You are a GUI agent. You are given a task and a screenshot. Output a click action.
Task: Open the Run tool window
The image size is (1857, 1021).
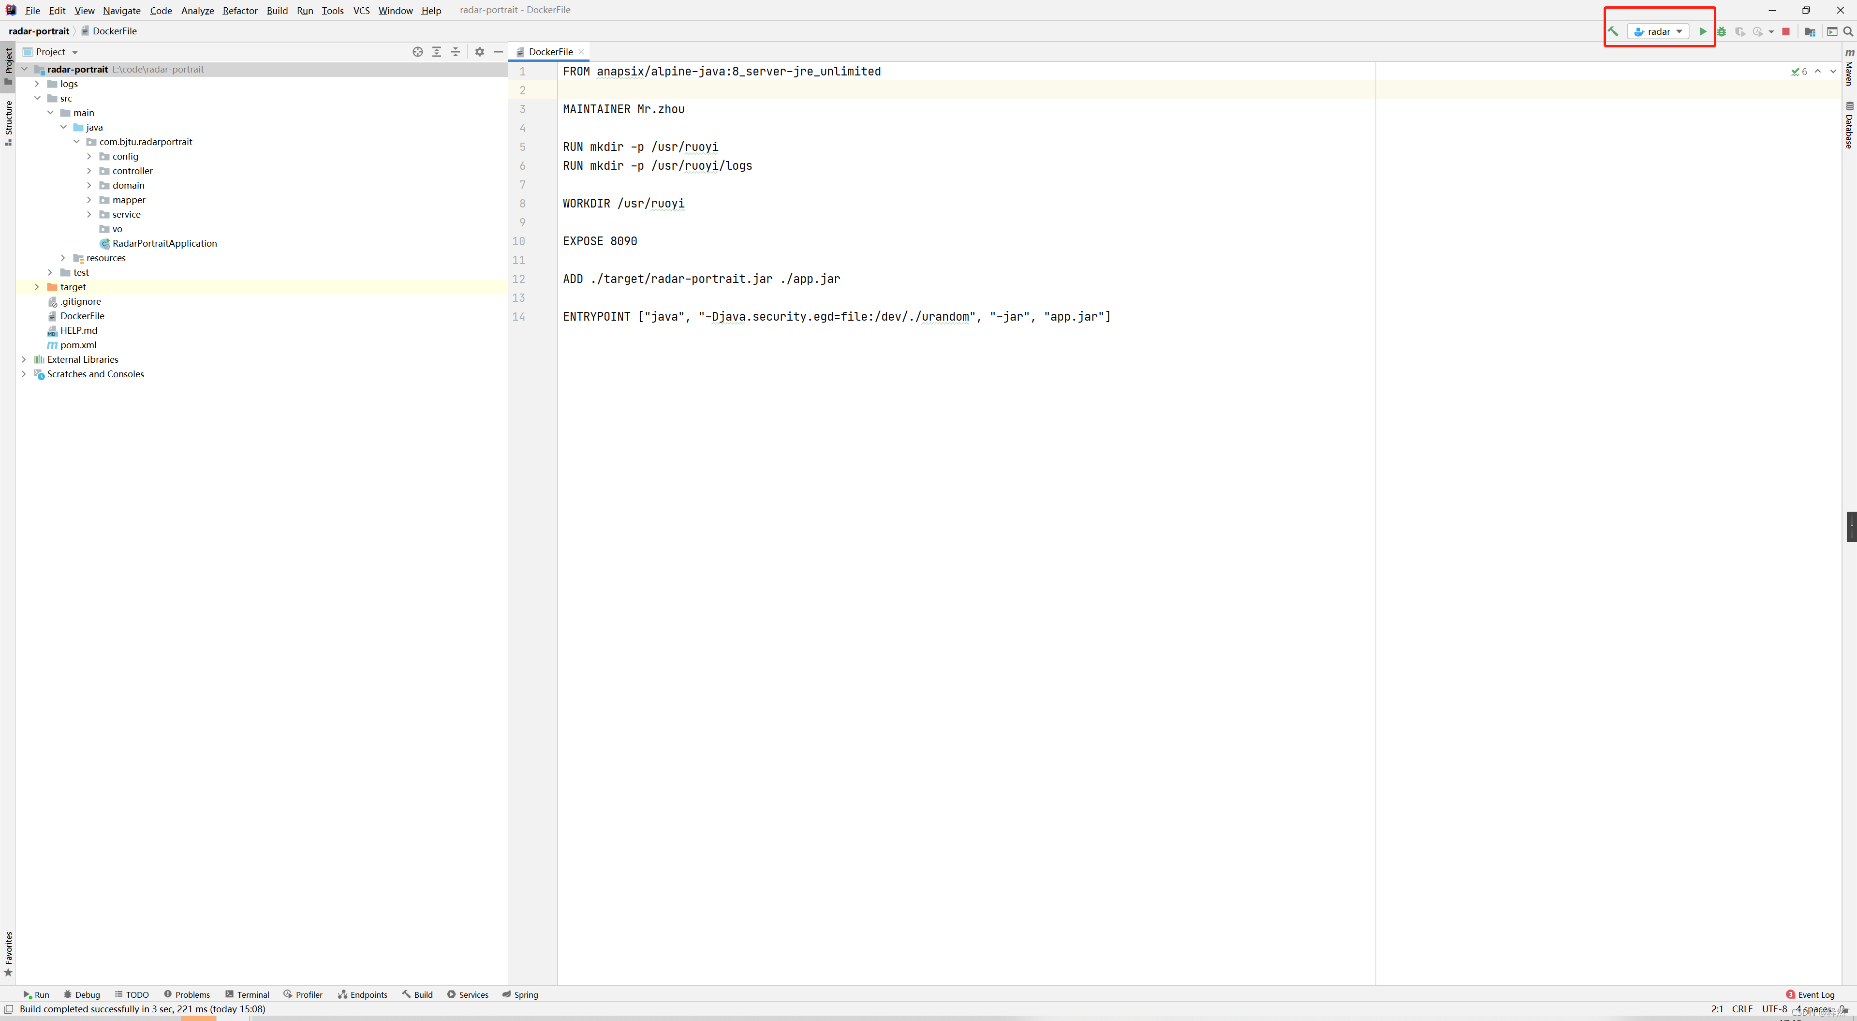click(36, 994)
